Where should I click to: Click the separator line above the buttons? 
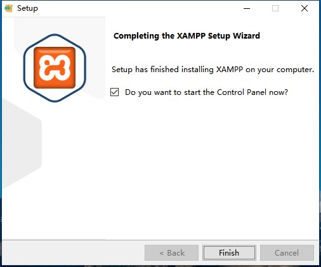pos(160,240)
